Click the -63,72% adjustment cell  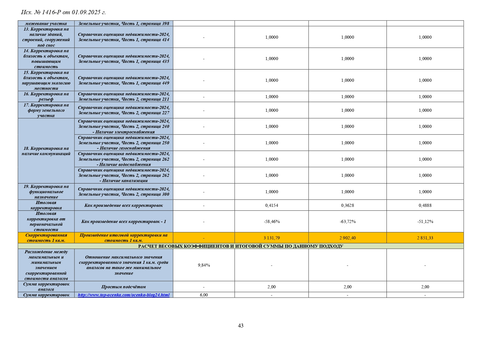tap(347, 222)
